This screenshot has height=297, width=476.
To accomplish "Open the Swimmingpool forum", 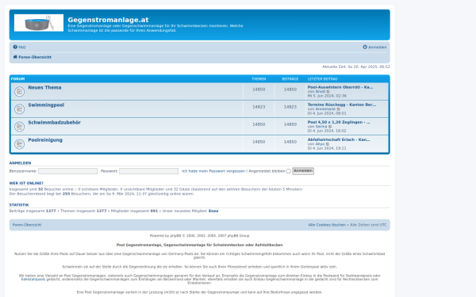I will click(x=46, y=105).
